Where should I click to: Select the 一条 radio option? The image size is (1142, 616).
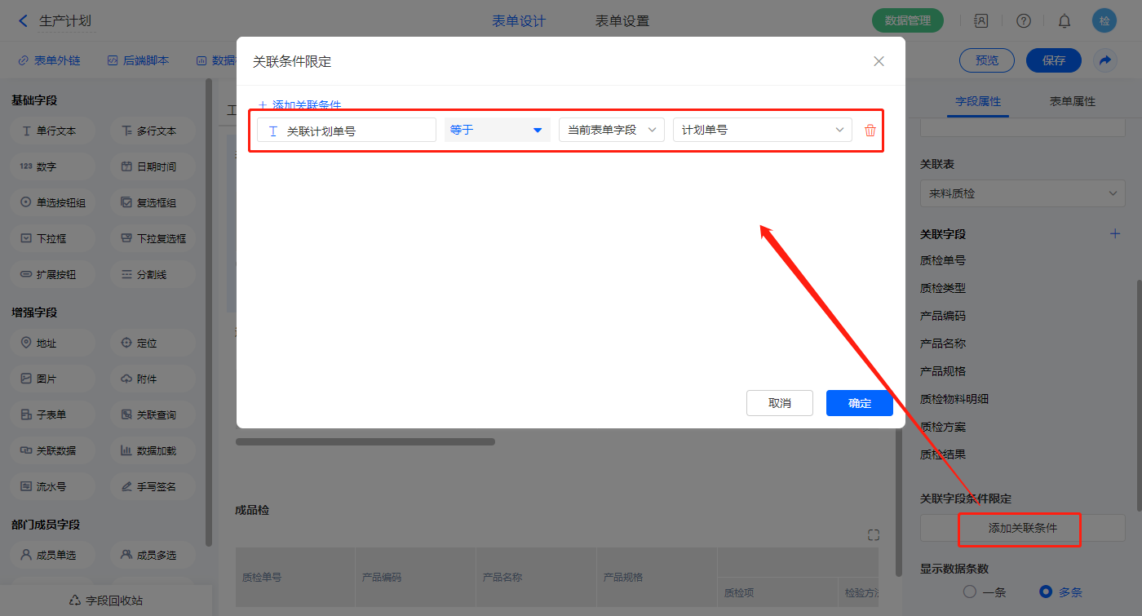[x=970, y=592]
